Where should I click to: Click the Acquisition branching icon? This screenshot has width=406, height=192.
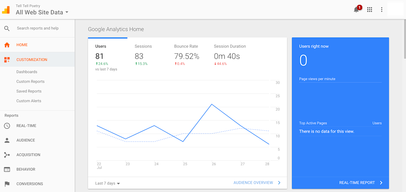point(7,155)
